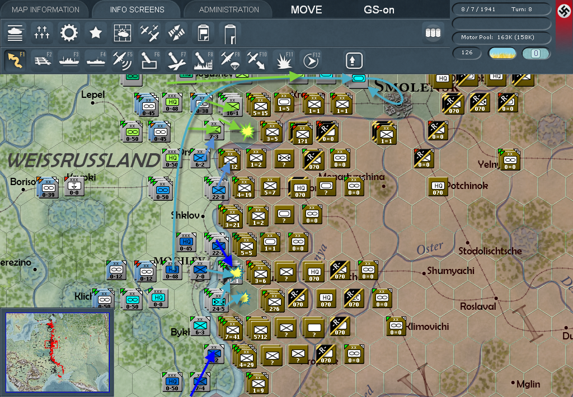Select Air recon mode (F5)

click(x=123, y=60)
